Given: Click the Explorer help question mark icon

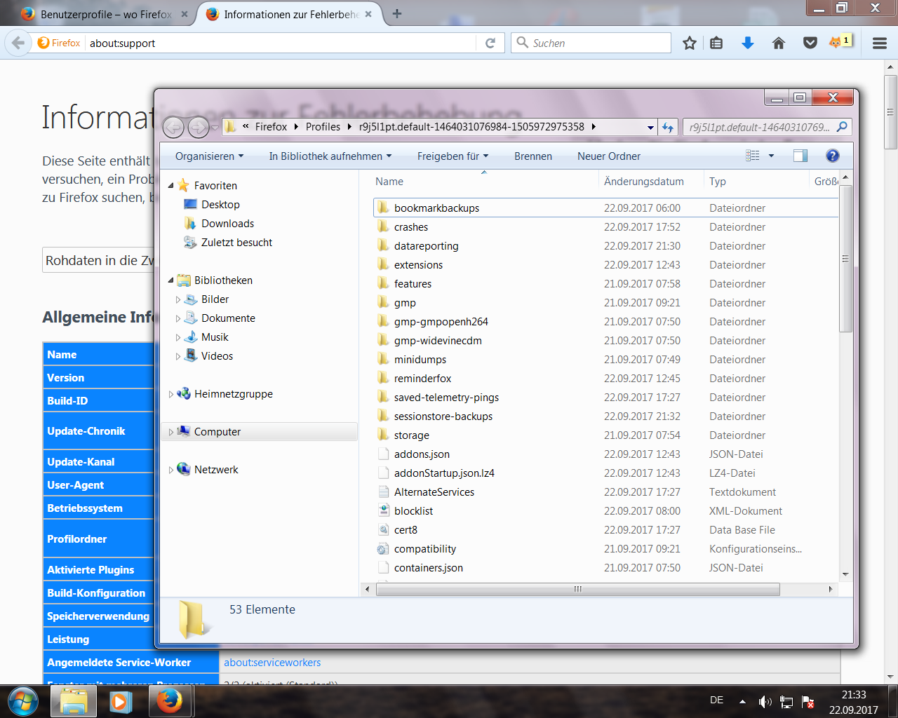Looking at the screenshot, I should 833,156.
